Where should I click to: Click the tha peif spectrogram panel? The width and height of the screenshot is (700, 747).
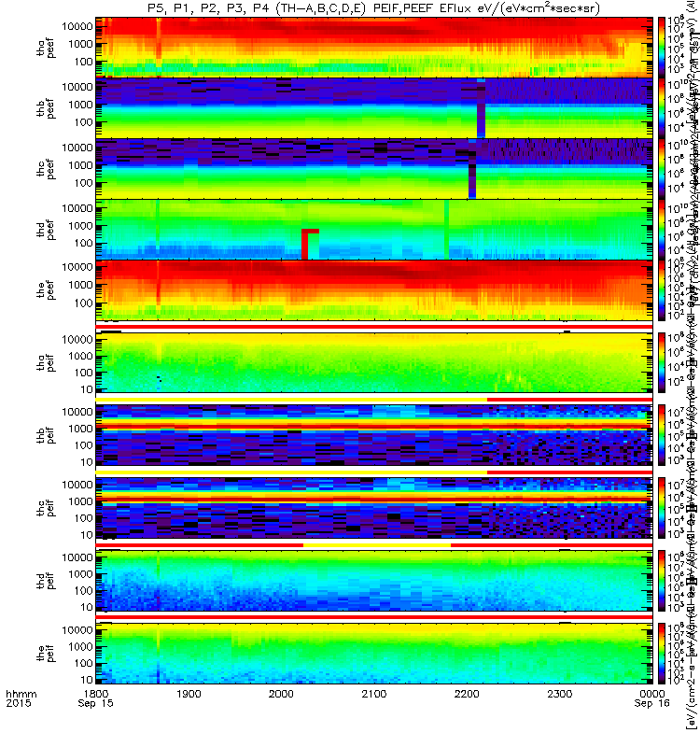click(374, 363)
